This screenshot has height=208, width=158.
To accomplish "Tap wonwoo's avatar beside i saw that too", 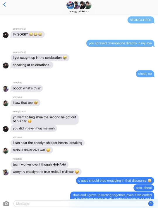I will tap(6, 103).
